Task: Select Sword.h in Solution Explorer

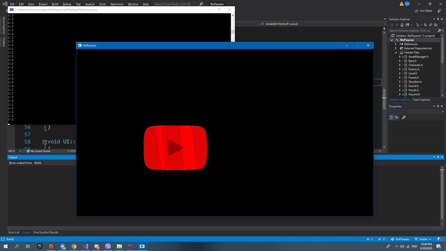Action: point(414,86)
